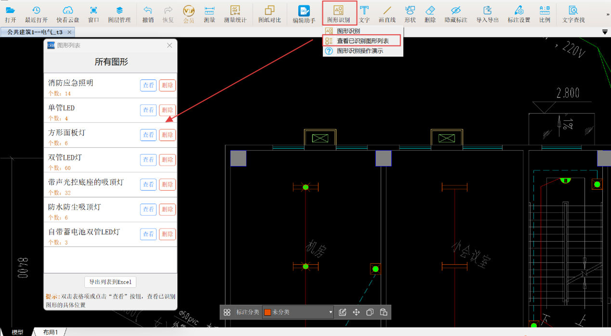Image resolution: width=611 pixels, height=336 pixels.
Task: Choose 查看已识别图形列表 from the menu
Action: (362, 41)
